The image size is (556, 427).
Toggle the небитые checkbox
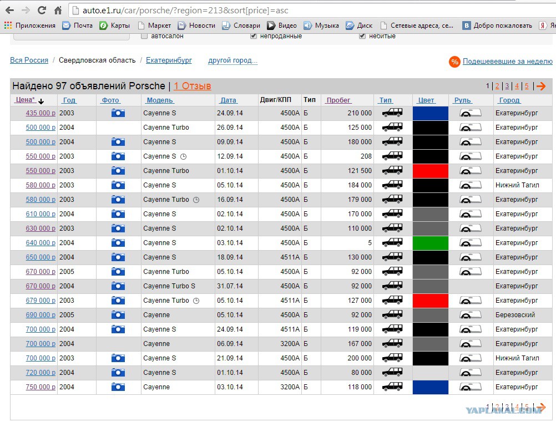point(362,36)
